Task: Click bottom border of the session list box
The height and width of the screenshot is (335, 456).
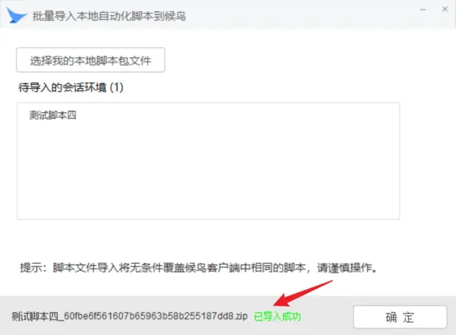Action: tap(208, 219)
